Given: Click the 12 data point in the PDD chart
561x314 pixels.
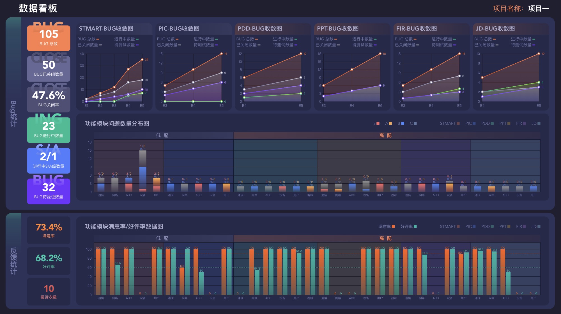Looking at the screenshot, I should 301,54.
